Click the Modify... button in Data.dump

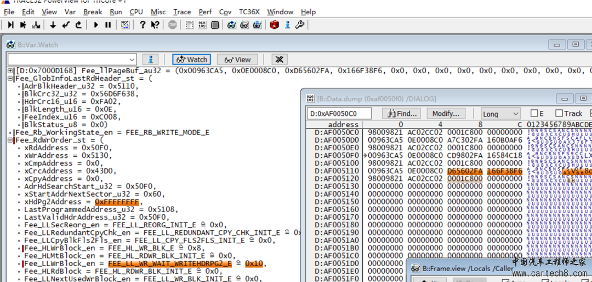tap(446, 113)
